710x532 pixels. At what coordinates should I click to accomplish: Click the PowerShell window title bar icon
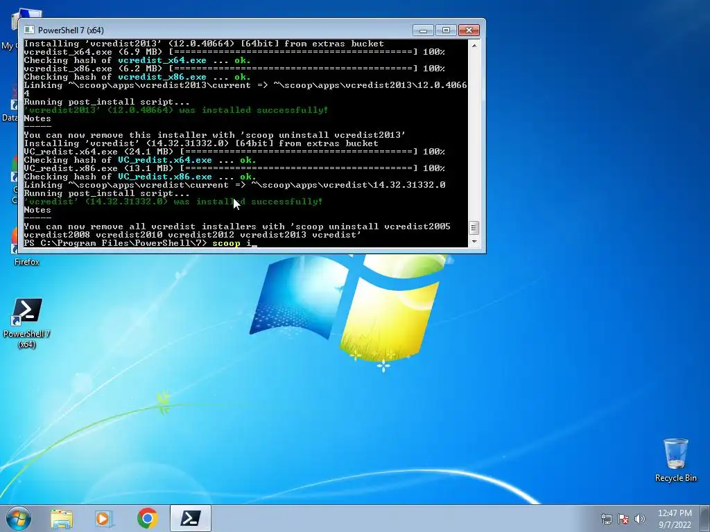[x=29, y=30]
